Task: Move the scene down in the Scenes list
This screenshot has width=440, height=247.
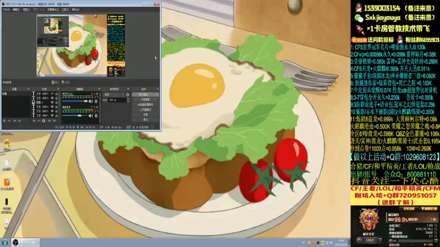Action: pyautogui.click(x=20, y=121)
